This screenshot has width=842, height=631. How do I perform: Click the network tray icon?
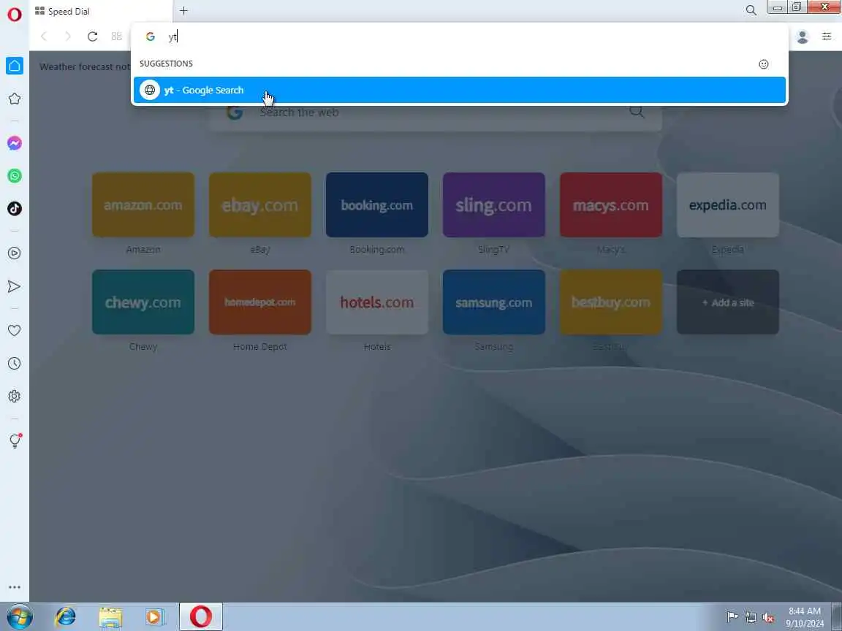750,618
